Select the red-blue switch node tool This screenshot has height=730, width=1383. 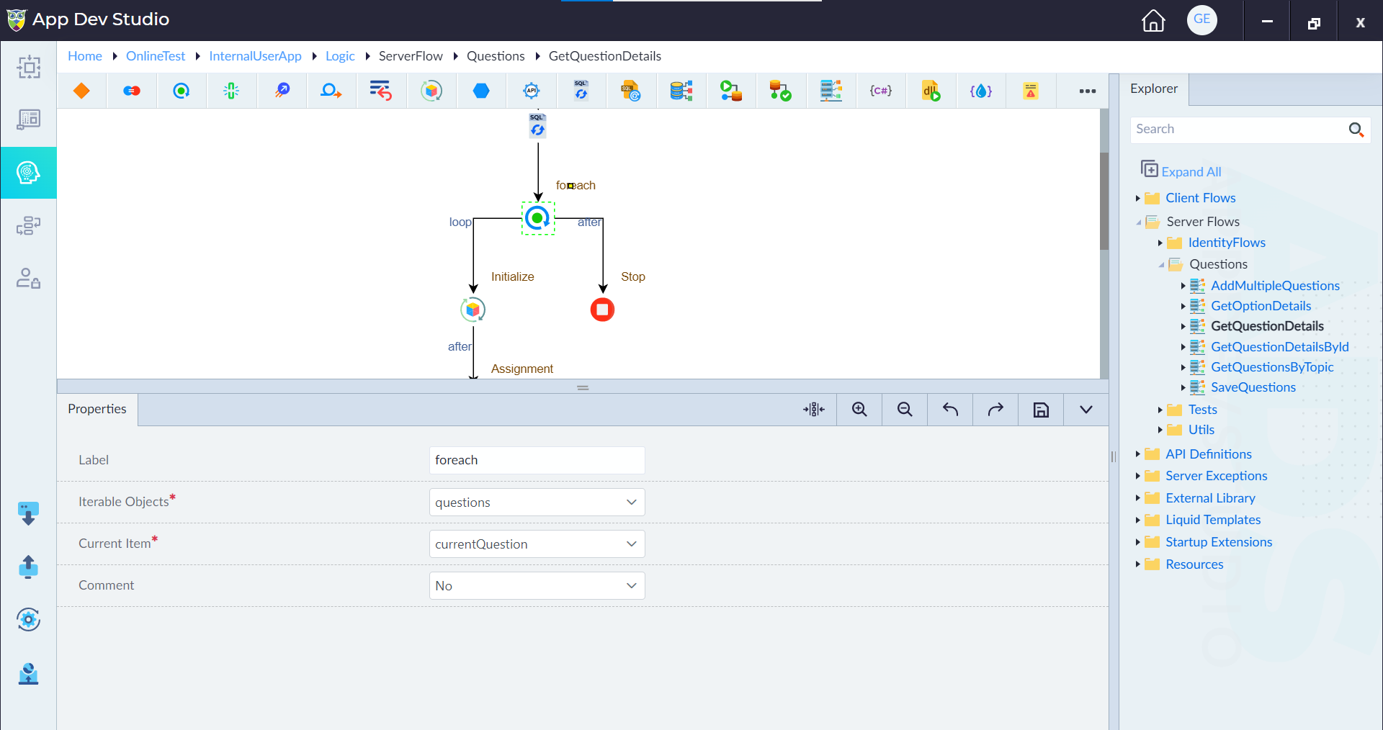(132, 91)
